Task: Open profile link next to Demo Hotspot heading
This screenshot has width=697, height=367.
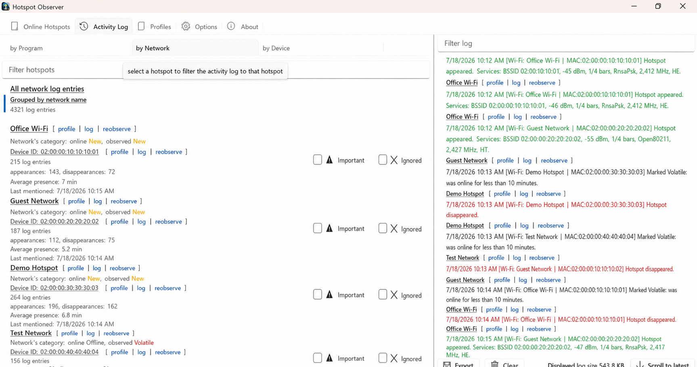Action: point(76,268)
